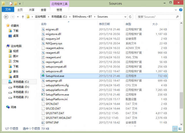Go up one folder level
185x133 pixels.
(x=23, y=17)
